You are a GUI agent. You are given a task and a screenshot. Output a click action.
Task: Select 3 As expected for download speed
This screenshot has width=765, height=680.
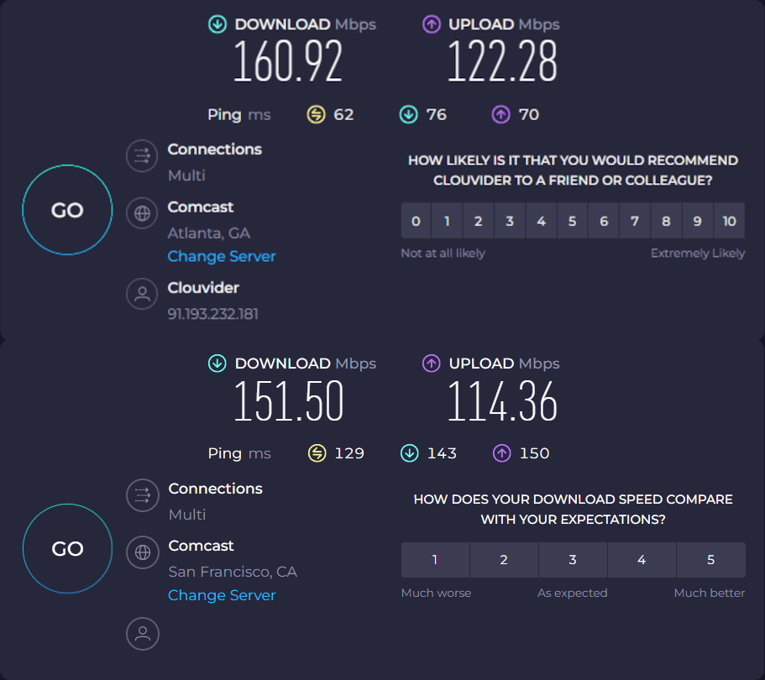pyautogui.click(x=572, y=559)
